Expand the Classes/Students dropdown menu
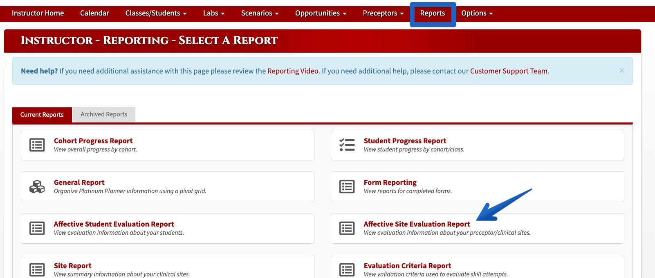655x278 pixels. 156,13
